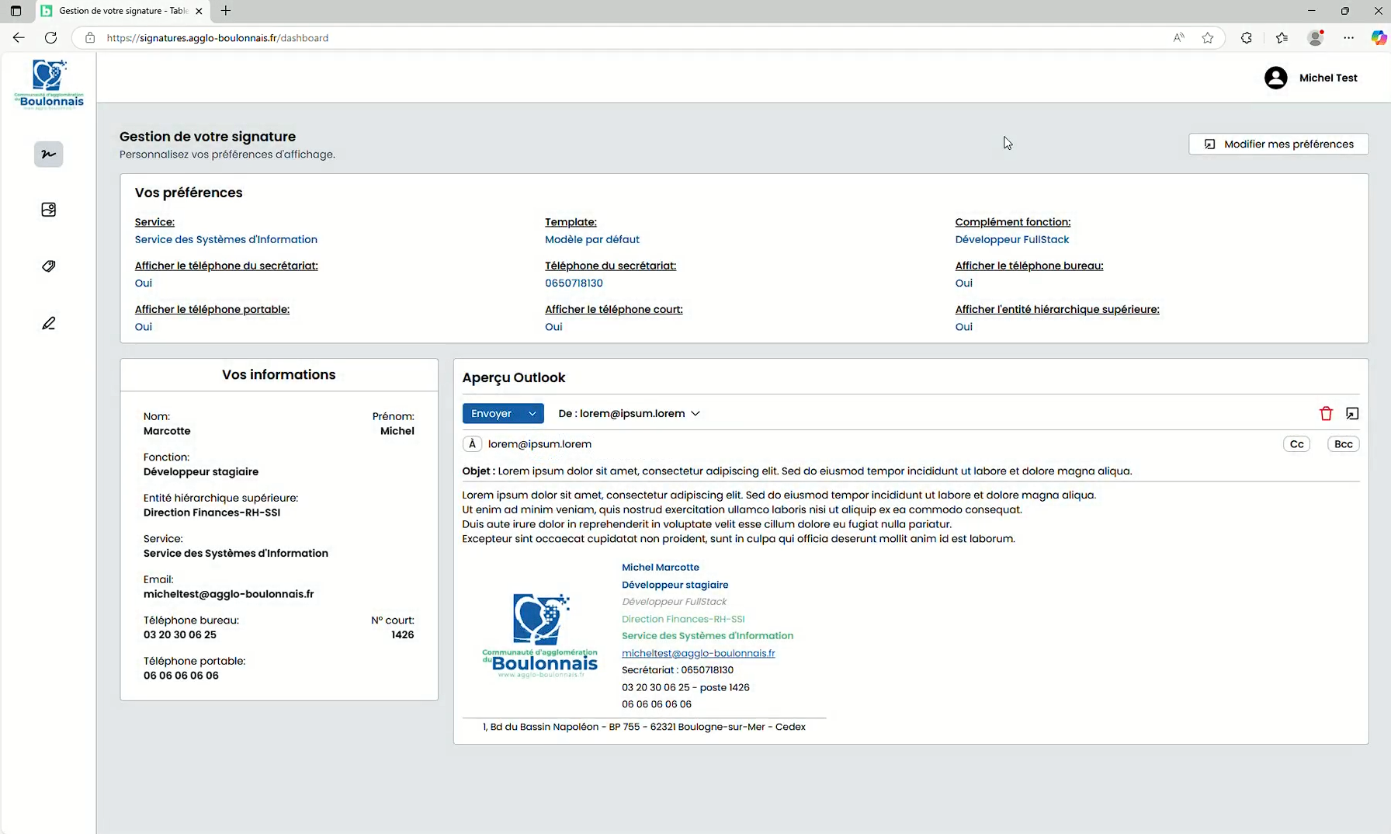The image size is (1391, 834).
Task: Close the Gestion de votre signature tab
Action: [199, 11]
